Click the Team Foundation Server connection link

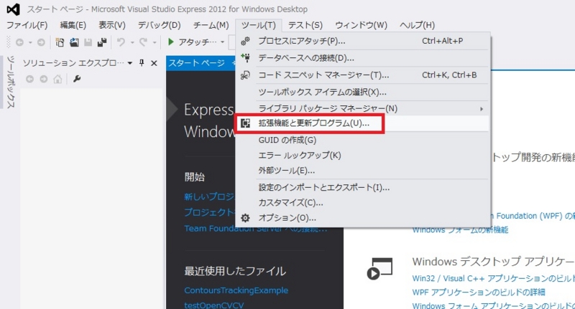(256, 229)
